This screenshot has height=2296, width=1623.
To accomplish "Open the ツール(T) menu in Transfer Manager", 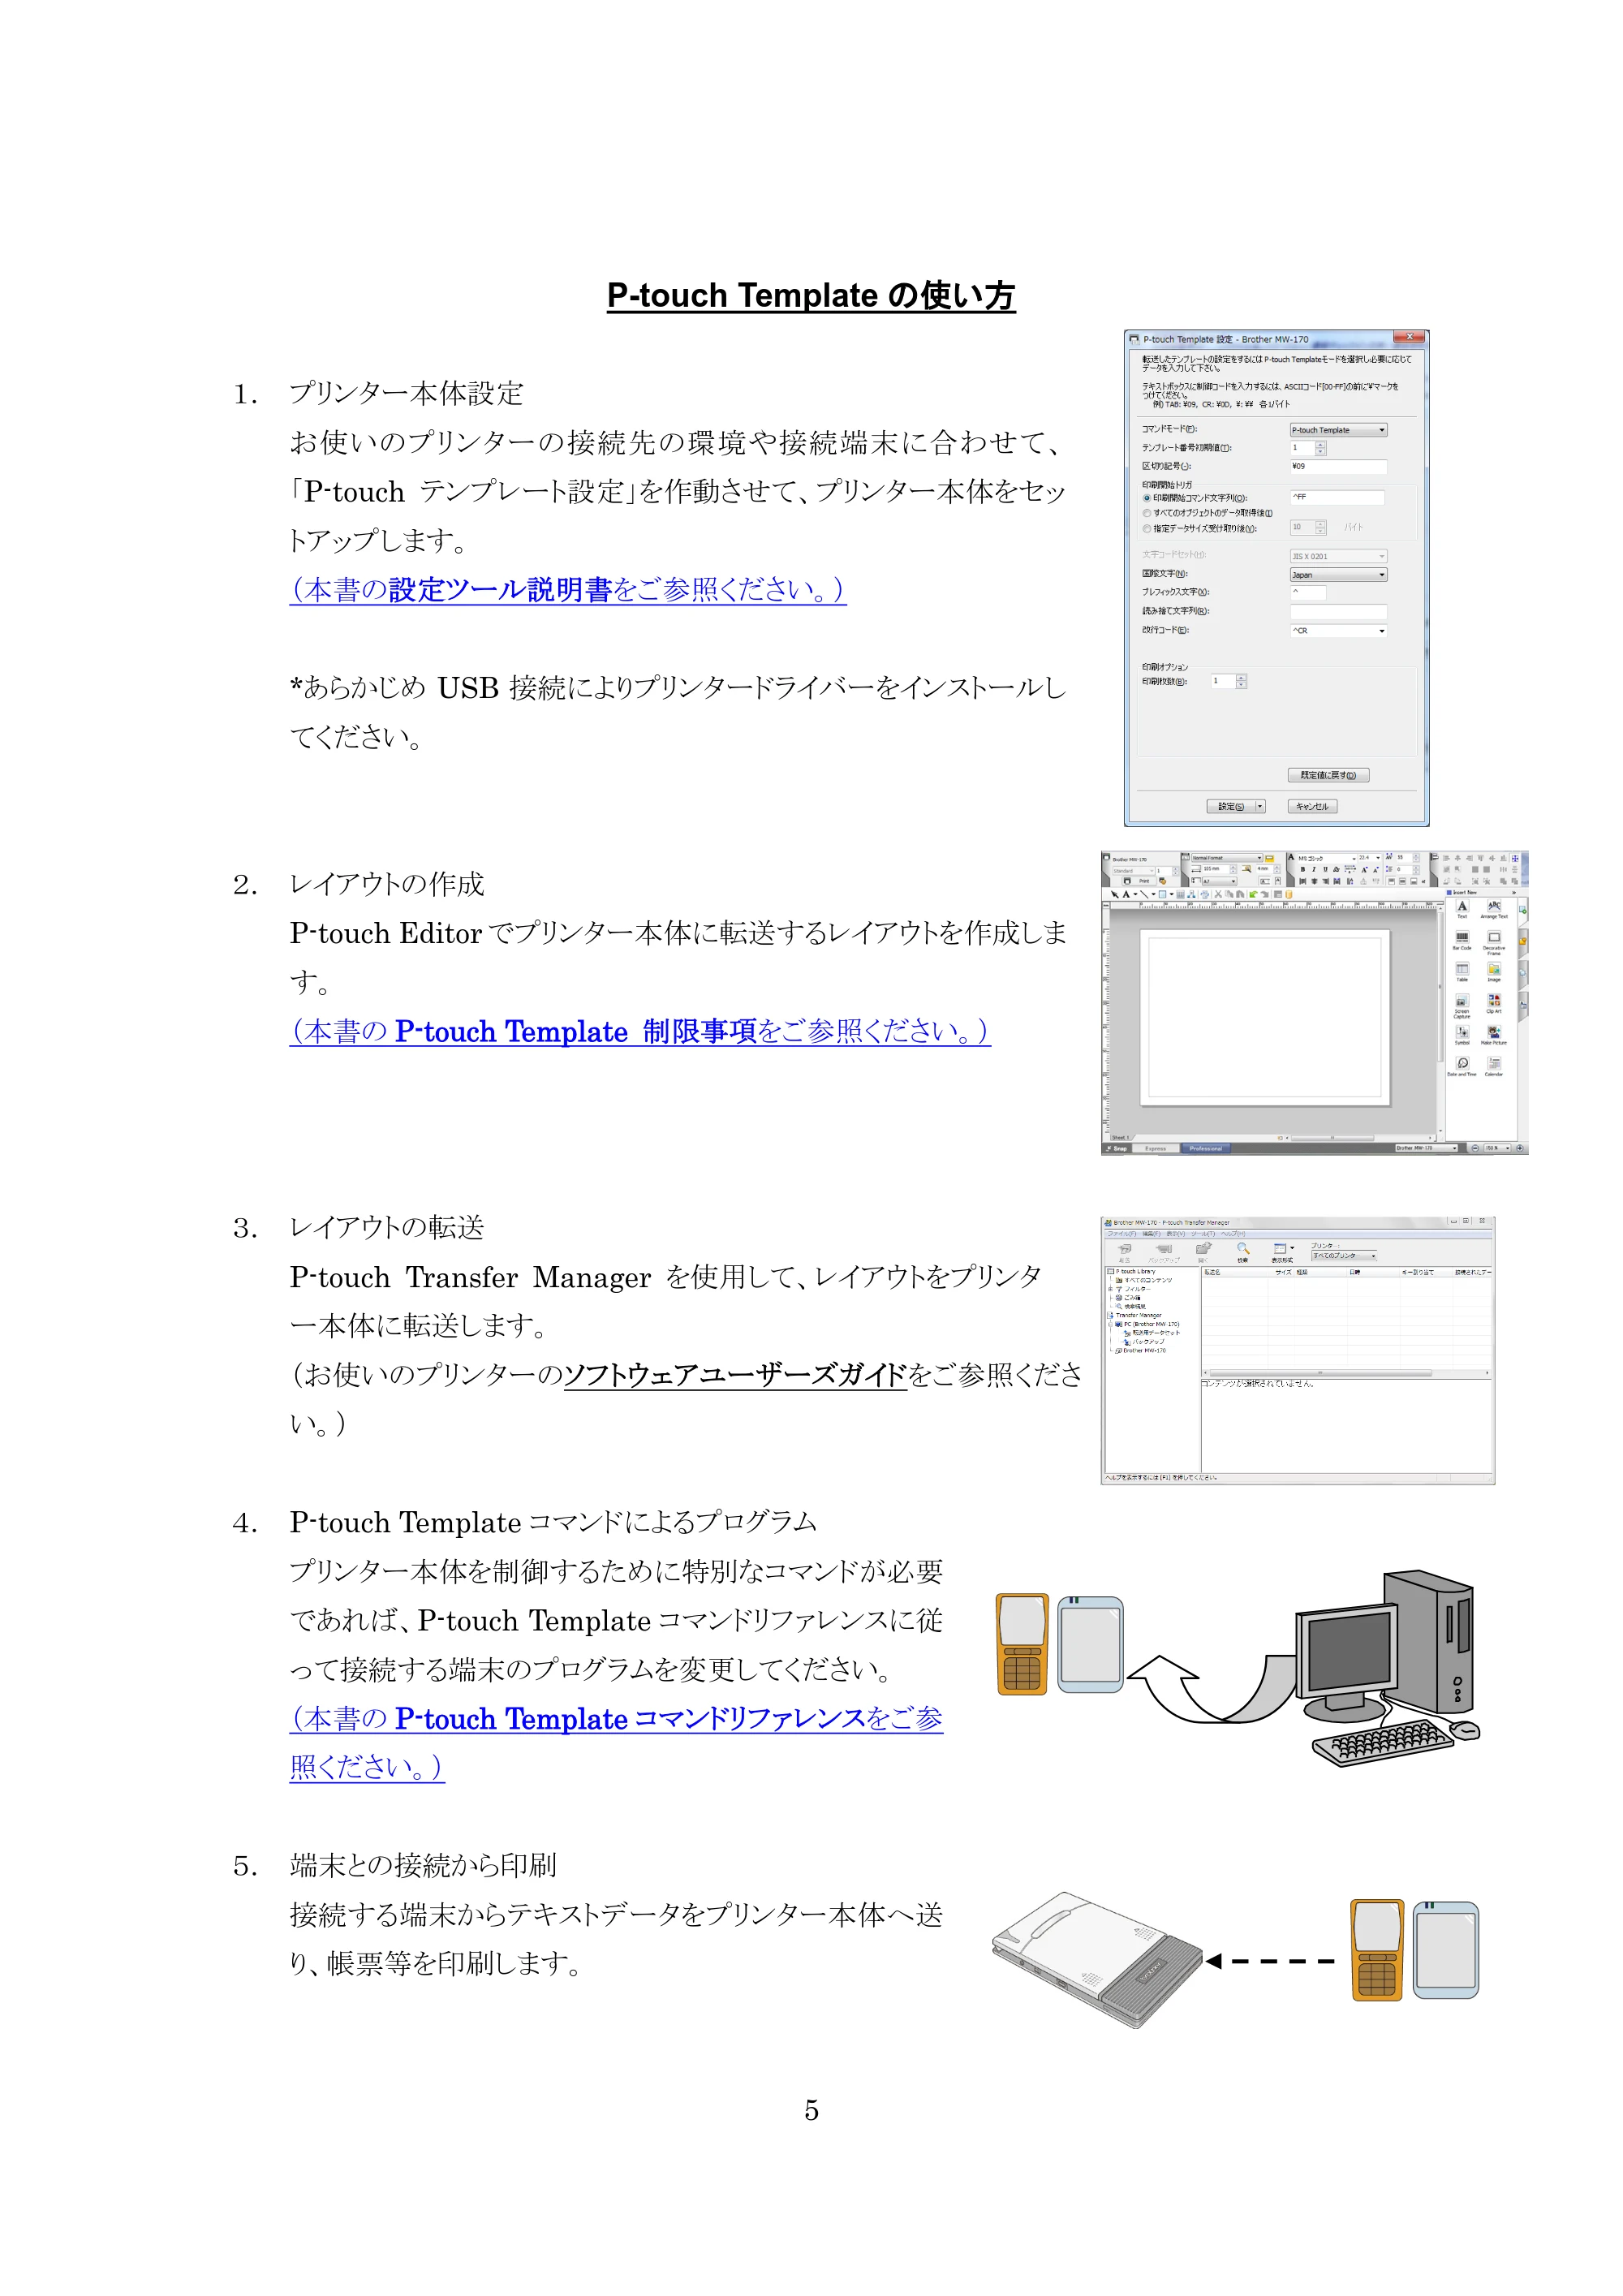I will pos(1203,1234).
